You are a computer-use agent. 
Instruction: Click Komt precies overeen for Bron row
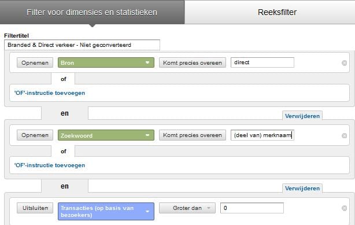point(193,63)
